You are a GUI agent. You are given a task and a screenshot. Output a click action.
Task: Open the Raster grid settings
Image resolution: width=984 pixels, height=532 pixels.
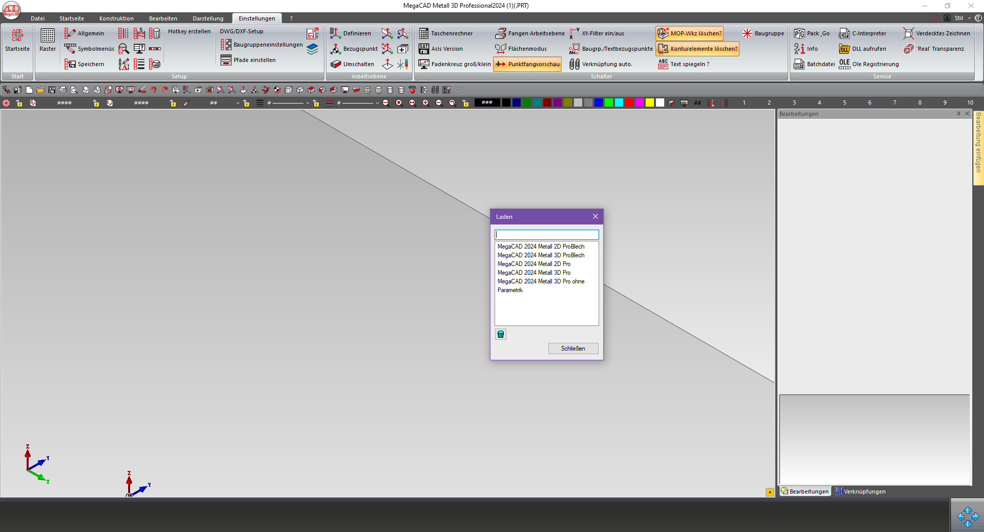pos(48,40)
